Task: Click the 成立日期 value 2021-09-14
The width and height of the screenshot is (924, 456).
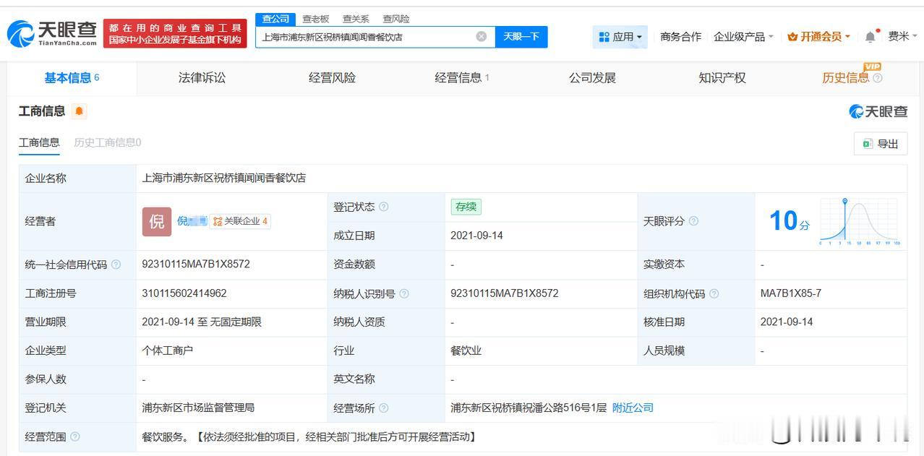Action: tap(476, 236)
